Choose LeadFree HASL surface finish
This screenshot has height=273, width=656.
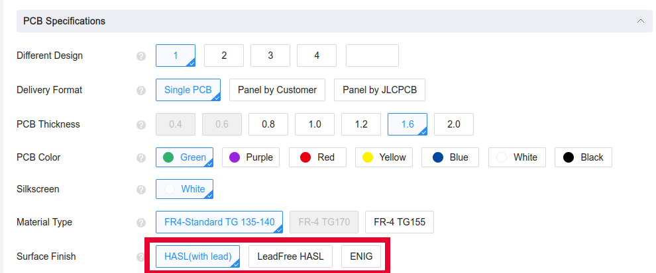click(x=290, y=256)
